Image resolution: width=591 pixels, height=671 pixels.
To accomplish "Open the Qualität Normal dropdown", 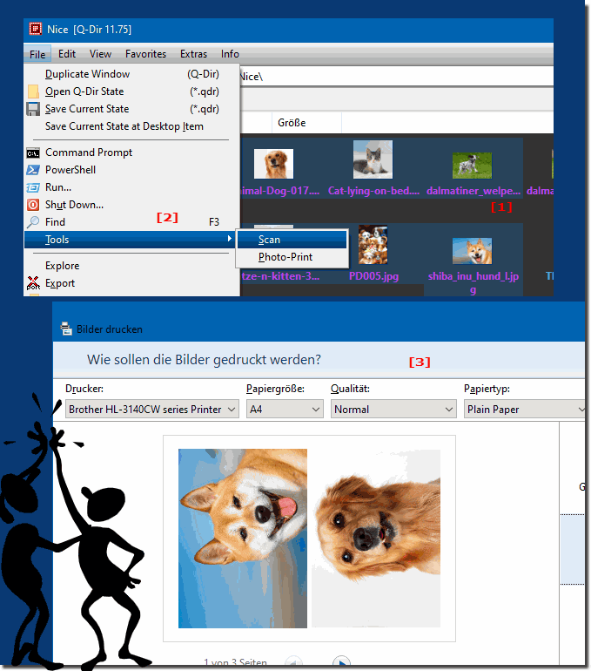I will click(393, 409).
